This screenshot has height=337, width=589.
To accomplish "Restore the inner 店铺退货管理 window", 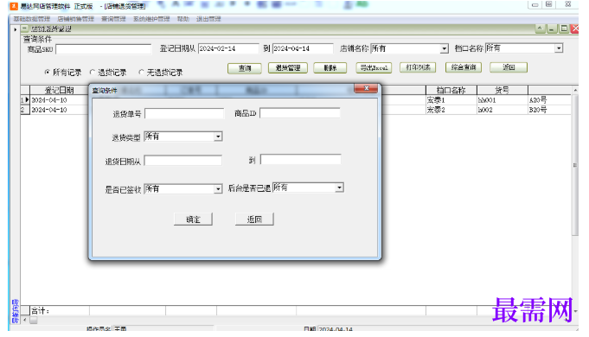I will (x=563, y=29).
